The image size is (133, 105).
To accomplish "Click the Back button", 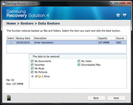I will 96,98.
